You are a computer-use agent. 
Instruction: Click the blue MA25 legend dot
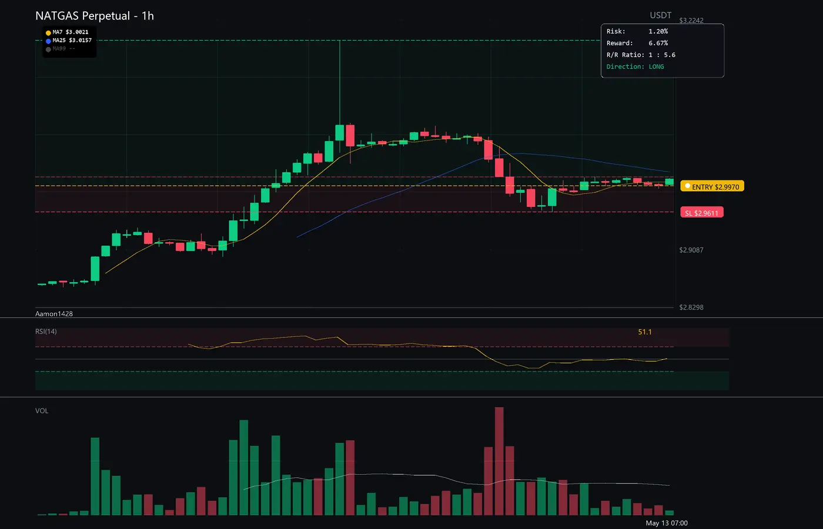point(48,41)
